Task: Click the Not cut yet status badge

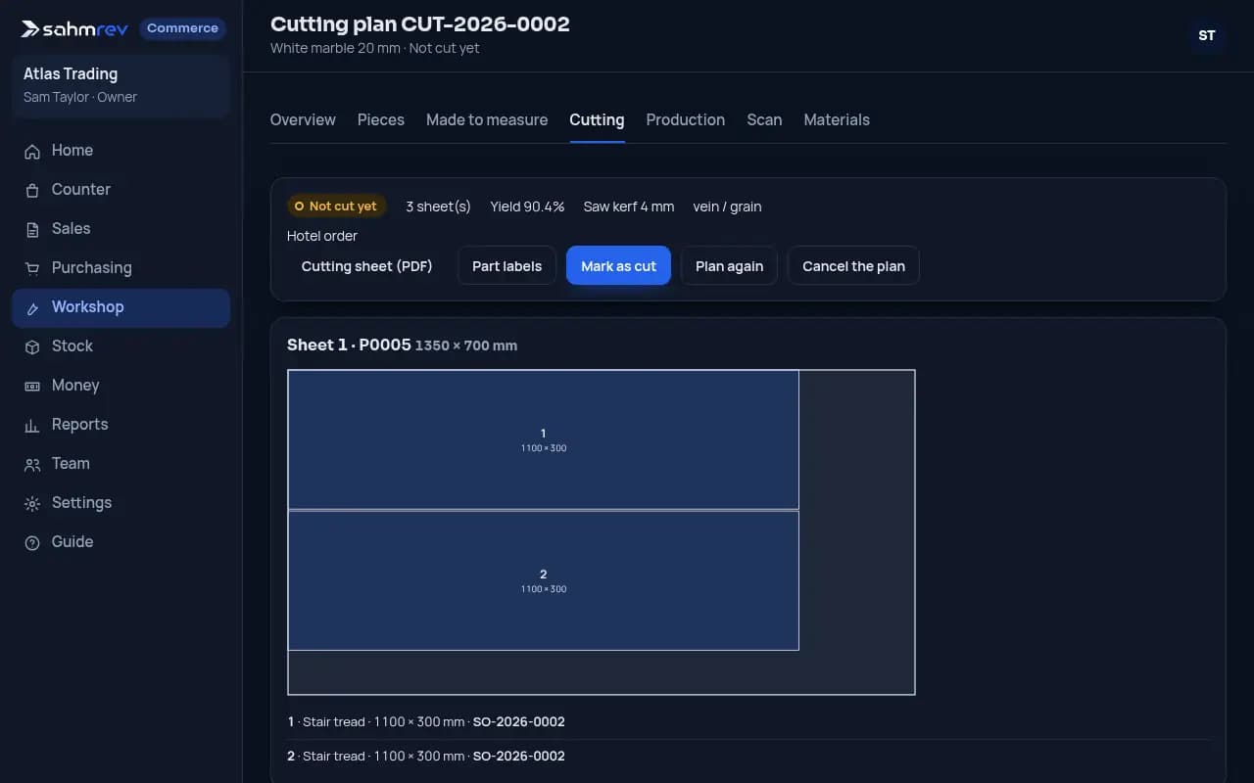Action: (x=336, y=207)
